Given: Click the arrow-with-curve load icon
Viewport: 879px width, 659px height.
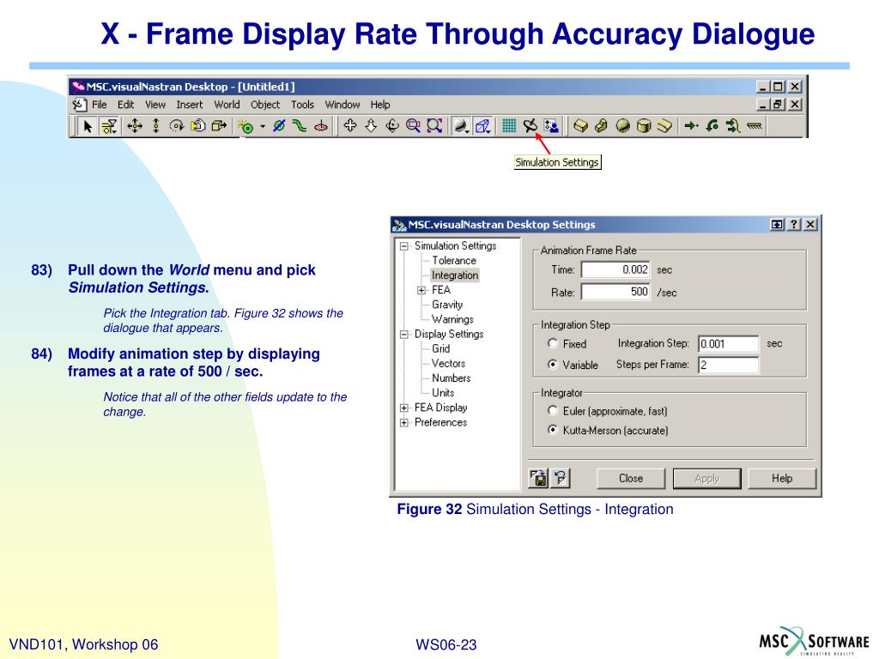Looking at the screenshot, I should [x=733, y=126].
